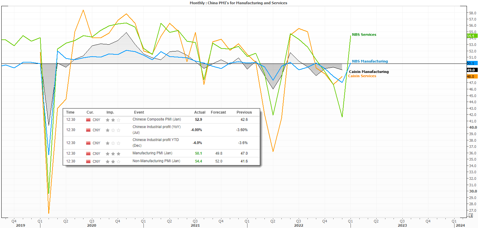Image resolution: width=478 pixels, height=228 pixels.
Task: Select the NBS Services series label
Action: (364, 35)
